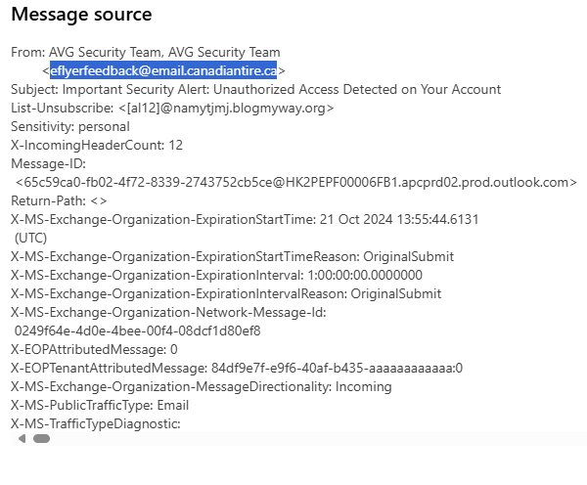The image size is (587, 485).
Task: Click the Message-ID: label
Action: pyautogui.click(x=49, y=164)
